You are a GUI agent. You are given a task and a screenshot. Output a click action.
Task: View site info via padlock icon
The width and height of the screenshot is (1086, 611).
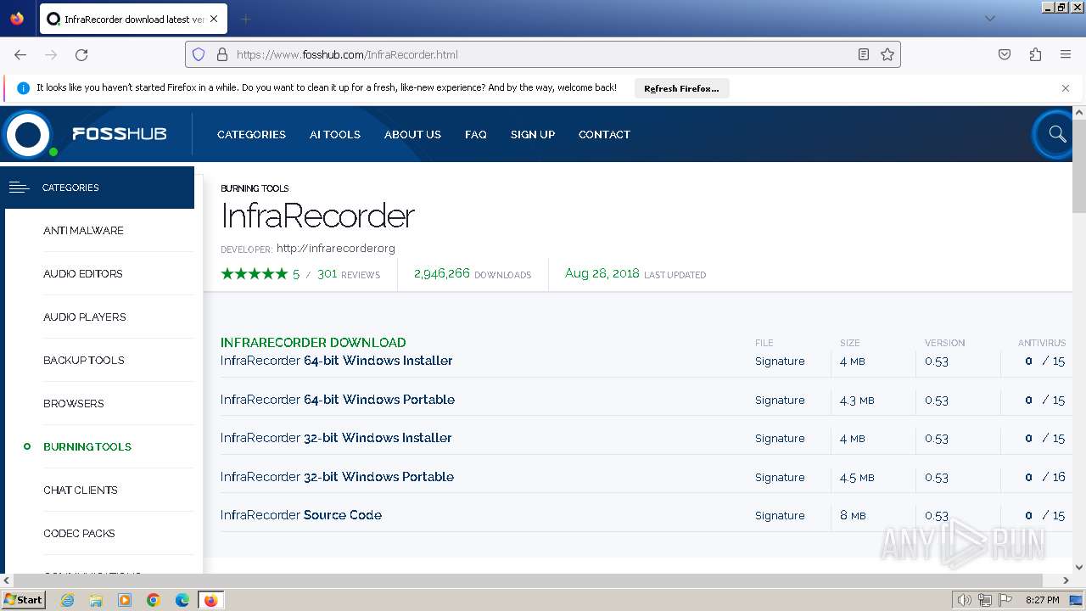coord(222,54)
